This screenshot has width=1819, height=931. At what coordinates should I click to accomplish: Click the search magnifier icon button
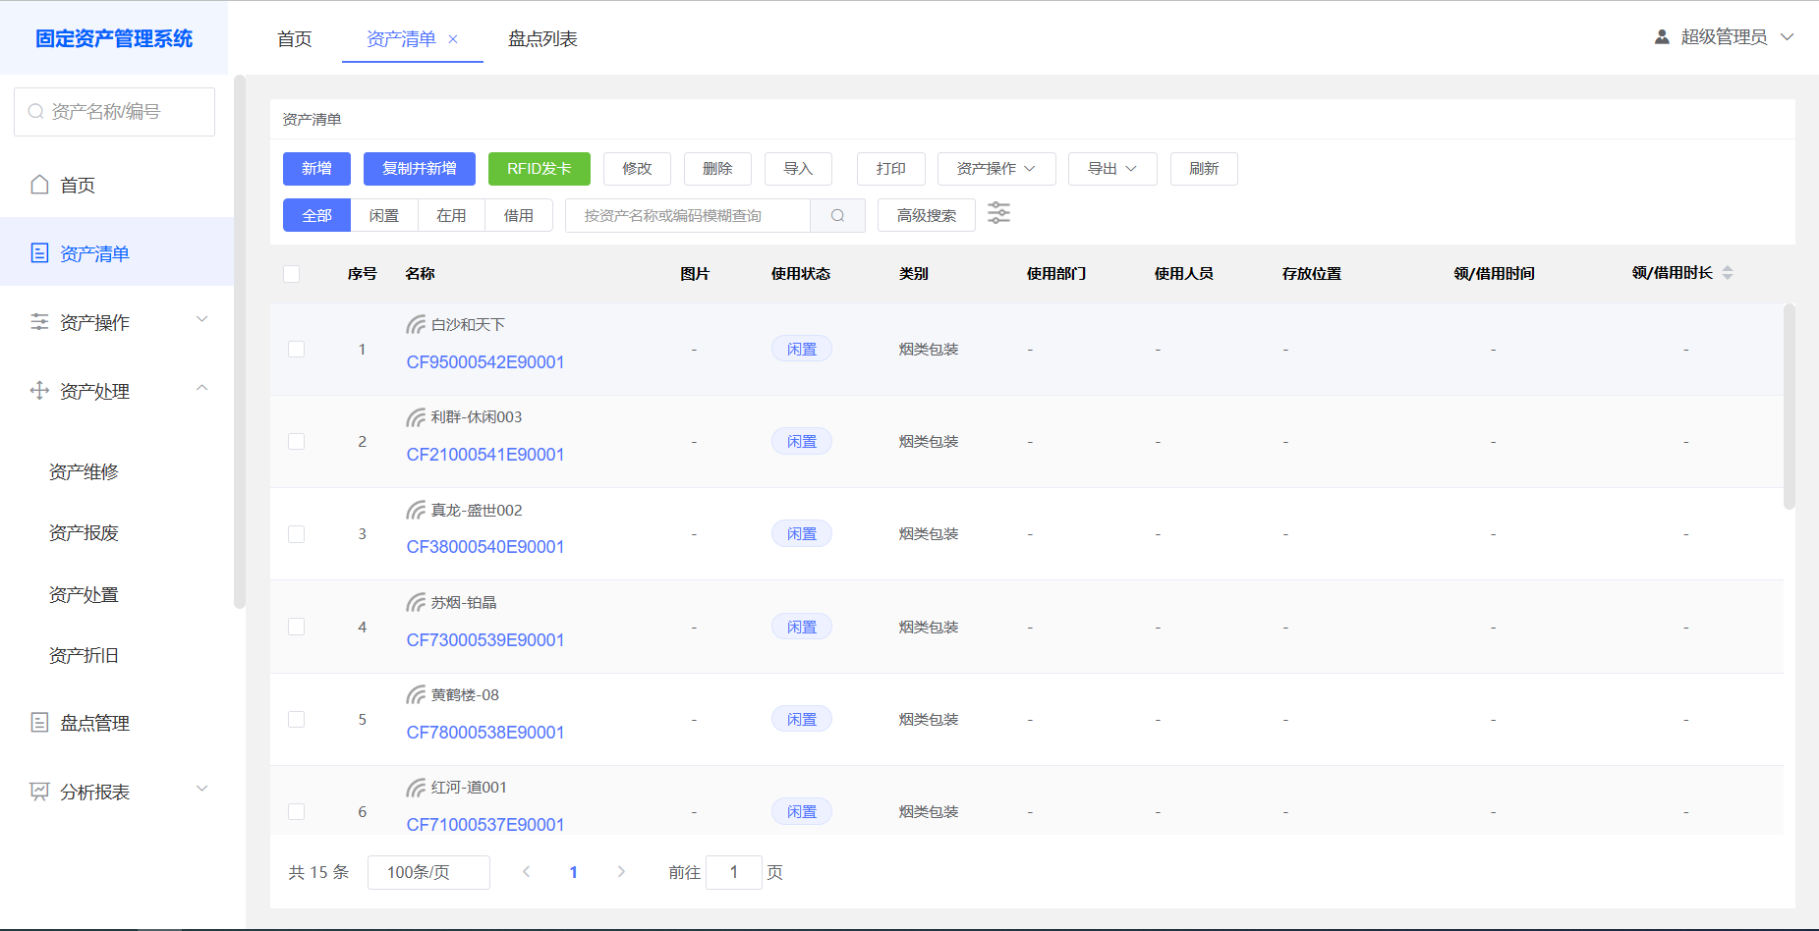point(837,215)
